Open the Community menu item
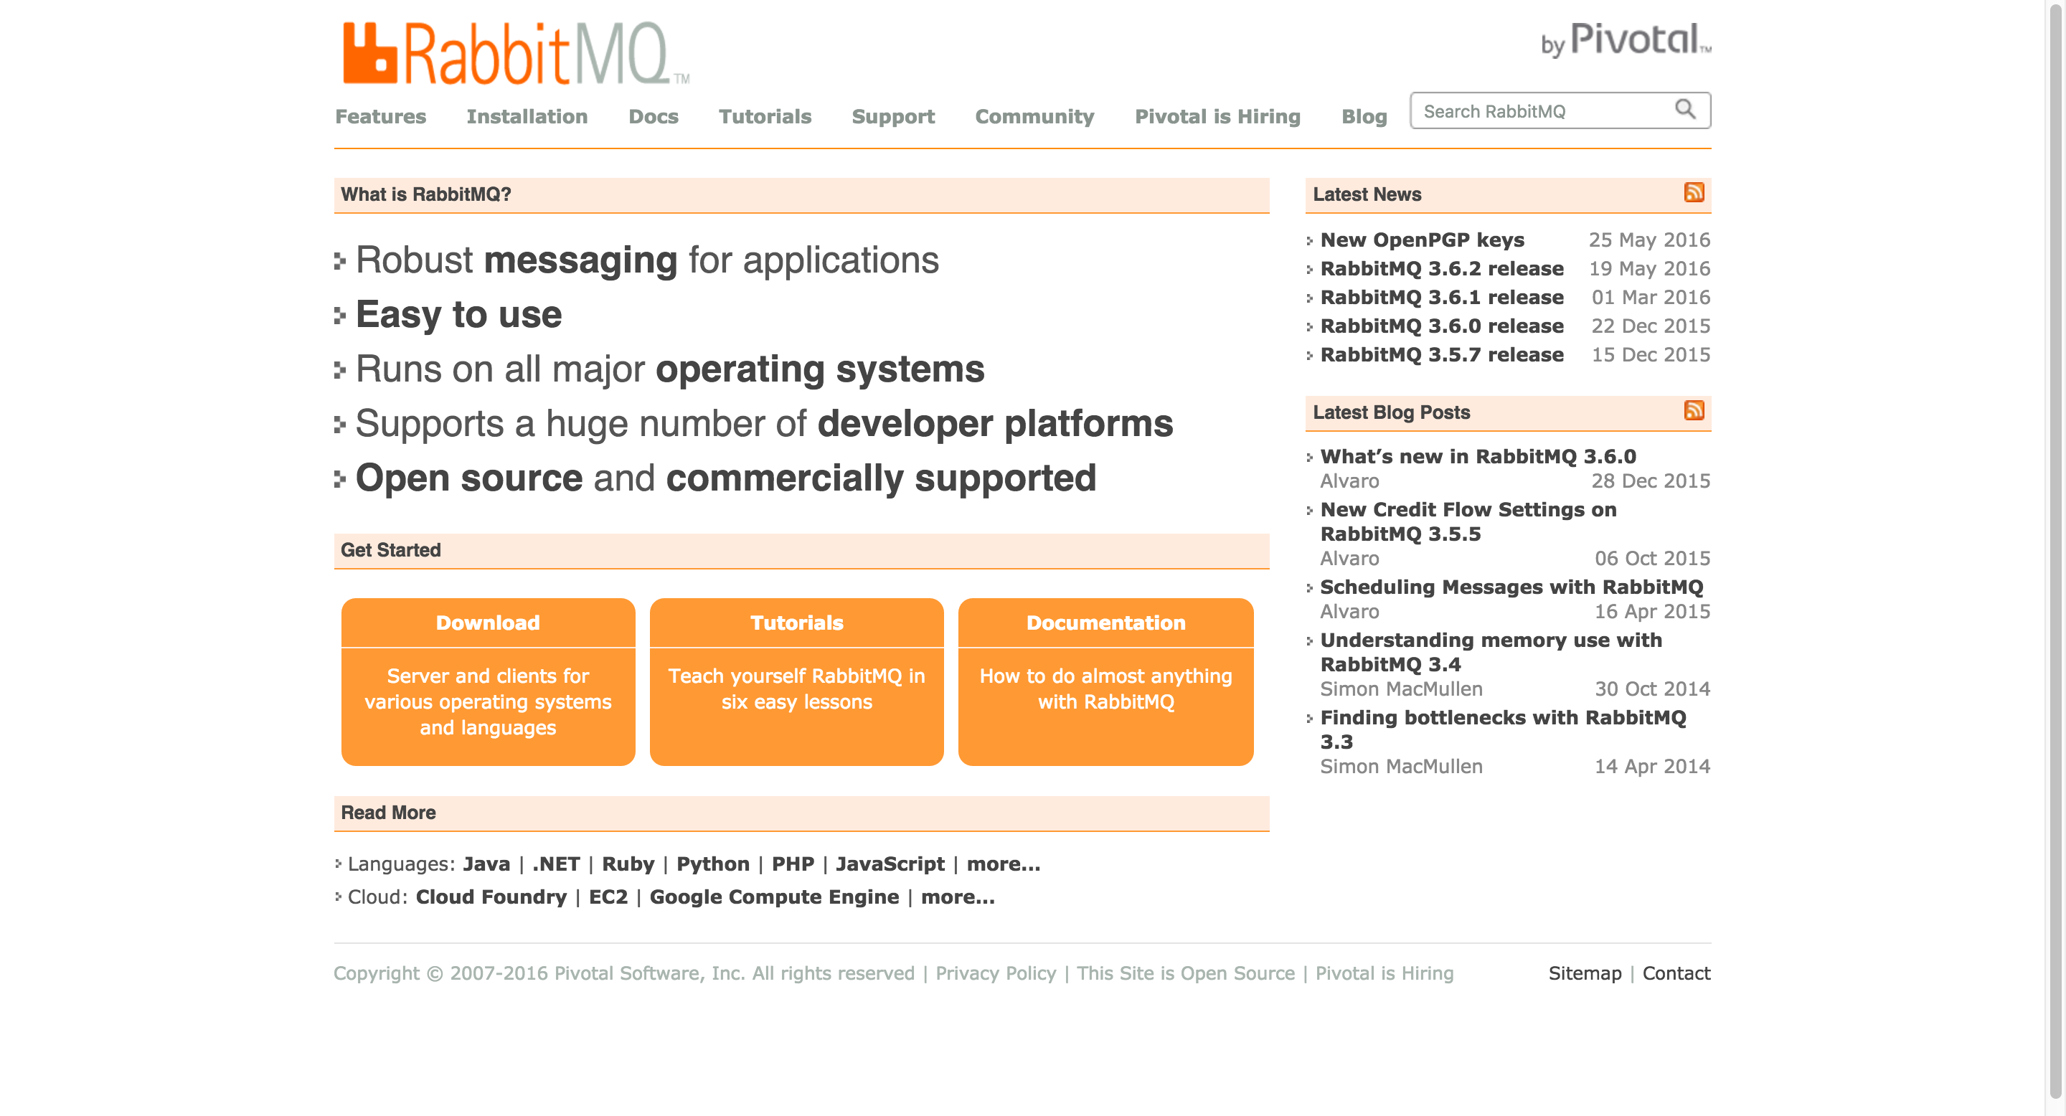Image resolution: width=2066 pixels, height=1116 pixels. point(1034,116)
